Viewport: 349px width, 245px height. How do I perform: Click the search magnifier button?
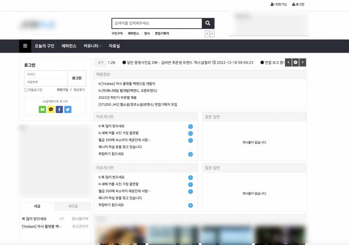click(x=208, y=23)
